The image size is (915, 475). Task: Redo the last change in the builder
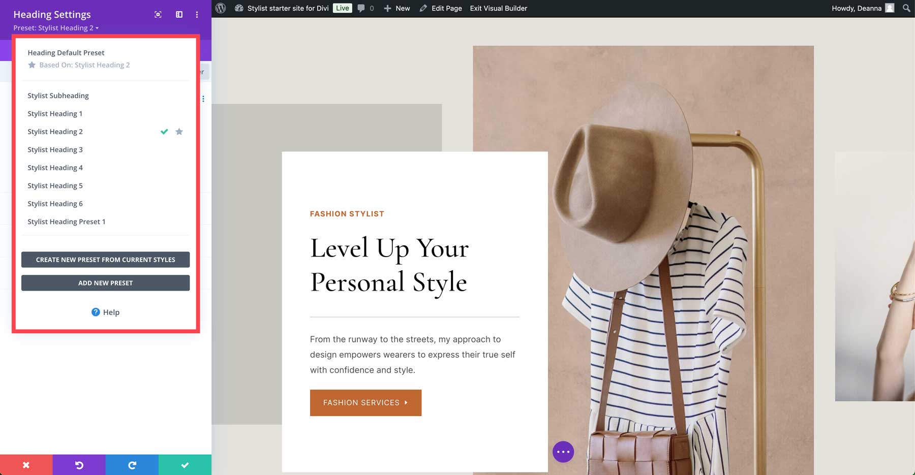click(x=132, y=464)
